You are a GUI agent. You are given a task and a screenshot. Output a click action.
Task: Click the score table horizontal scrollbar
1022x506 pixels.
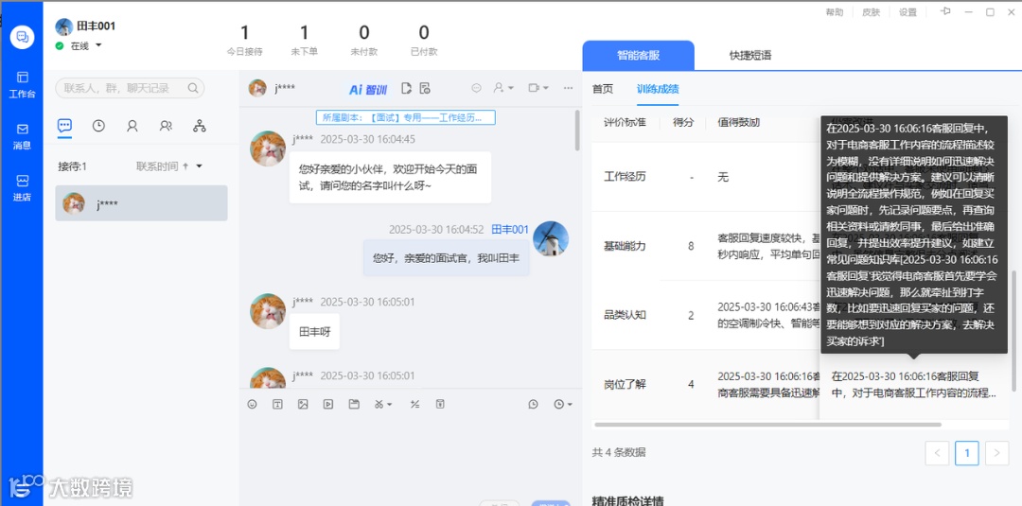767,425
